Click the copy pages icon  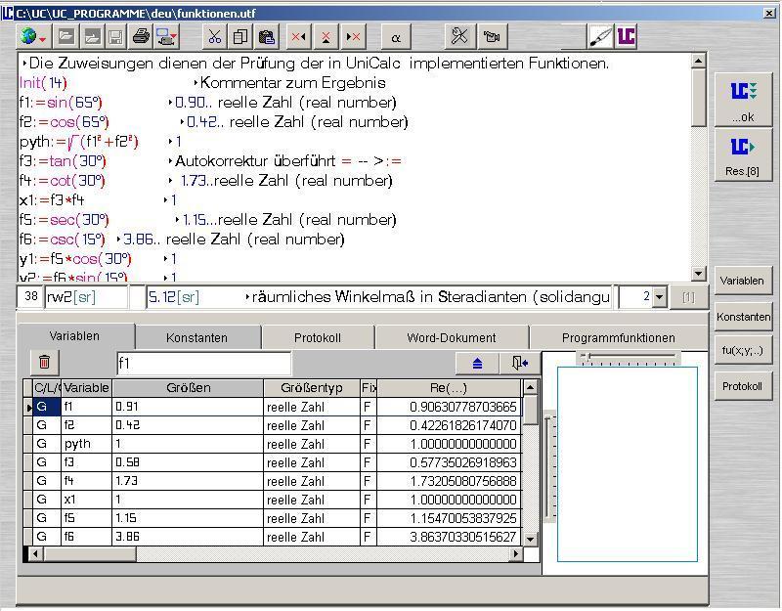tap(240, 36)
